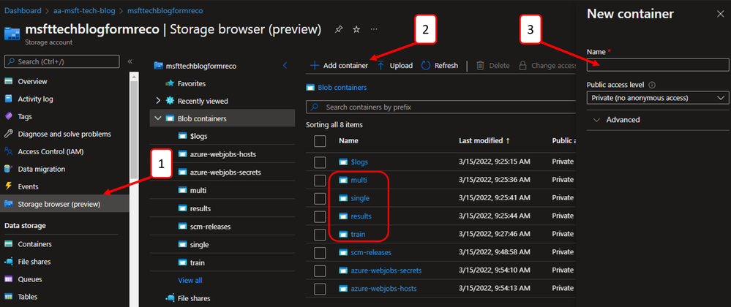Click the lock icon of Change access level
731x307 pixels.
click(x=522, y=66)
